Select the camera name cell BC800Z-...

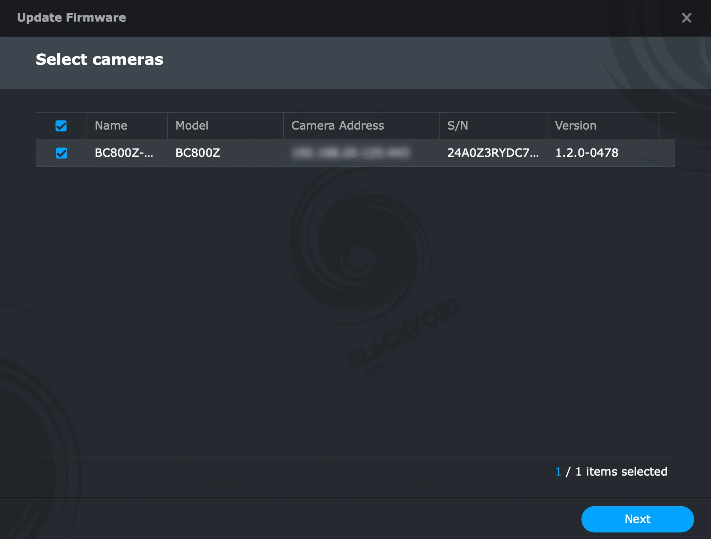coord(124,153)
